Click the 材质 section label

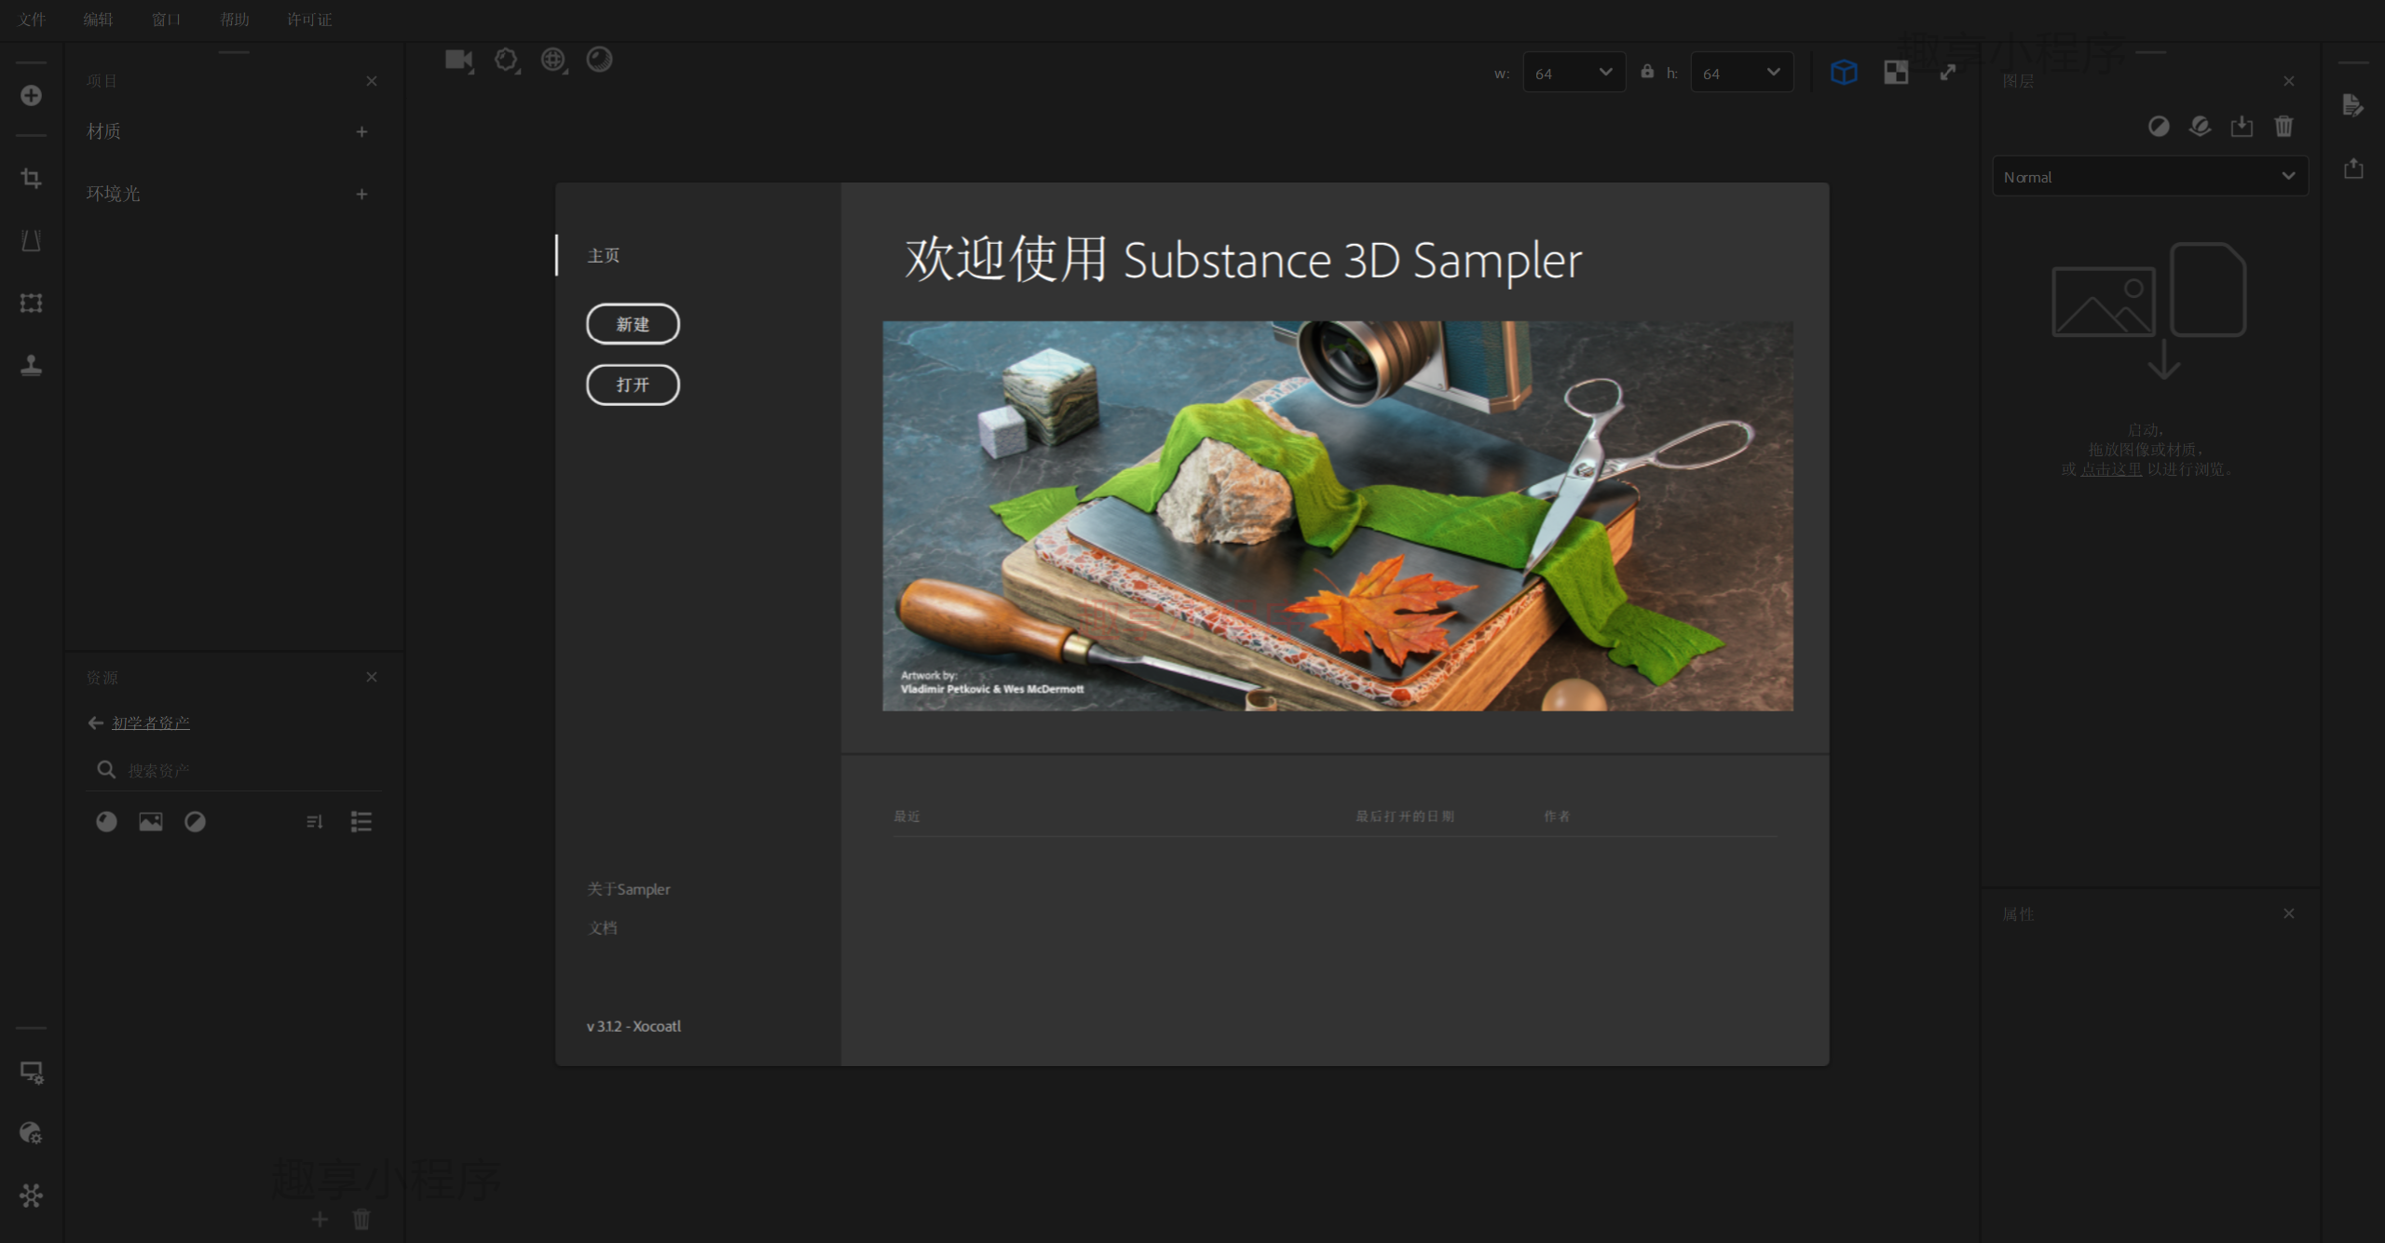(x=104, y=131)
